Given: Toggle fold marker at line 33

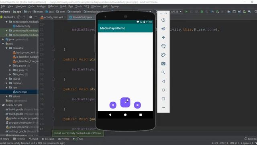Looking at the screenshot, I should click(x=53, y=89).
